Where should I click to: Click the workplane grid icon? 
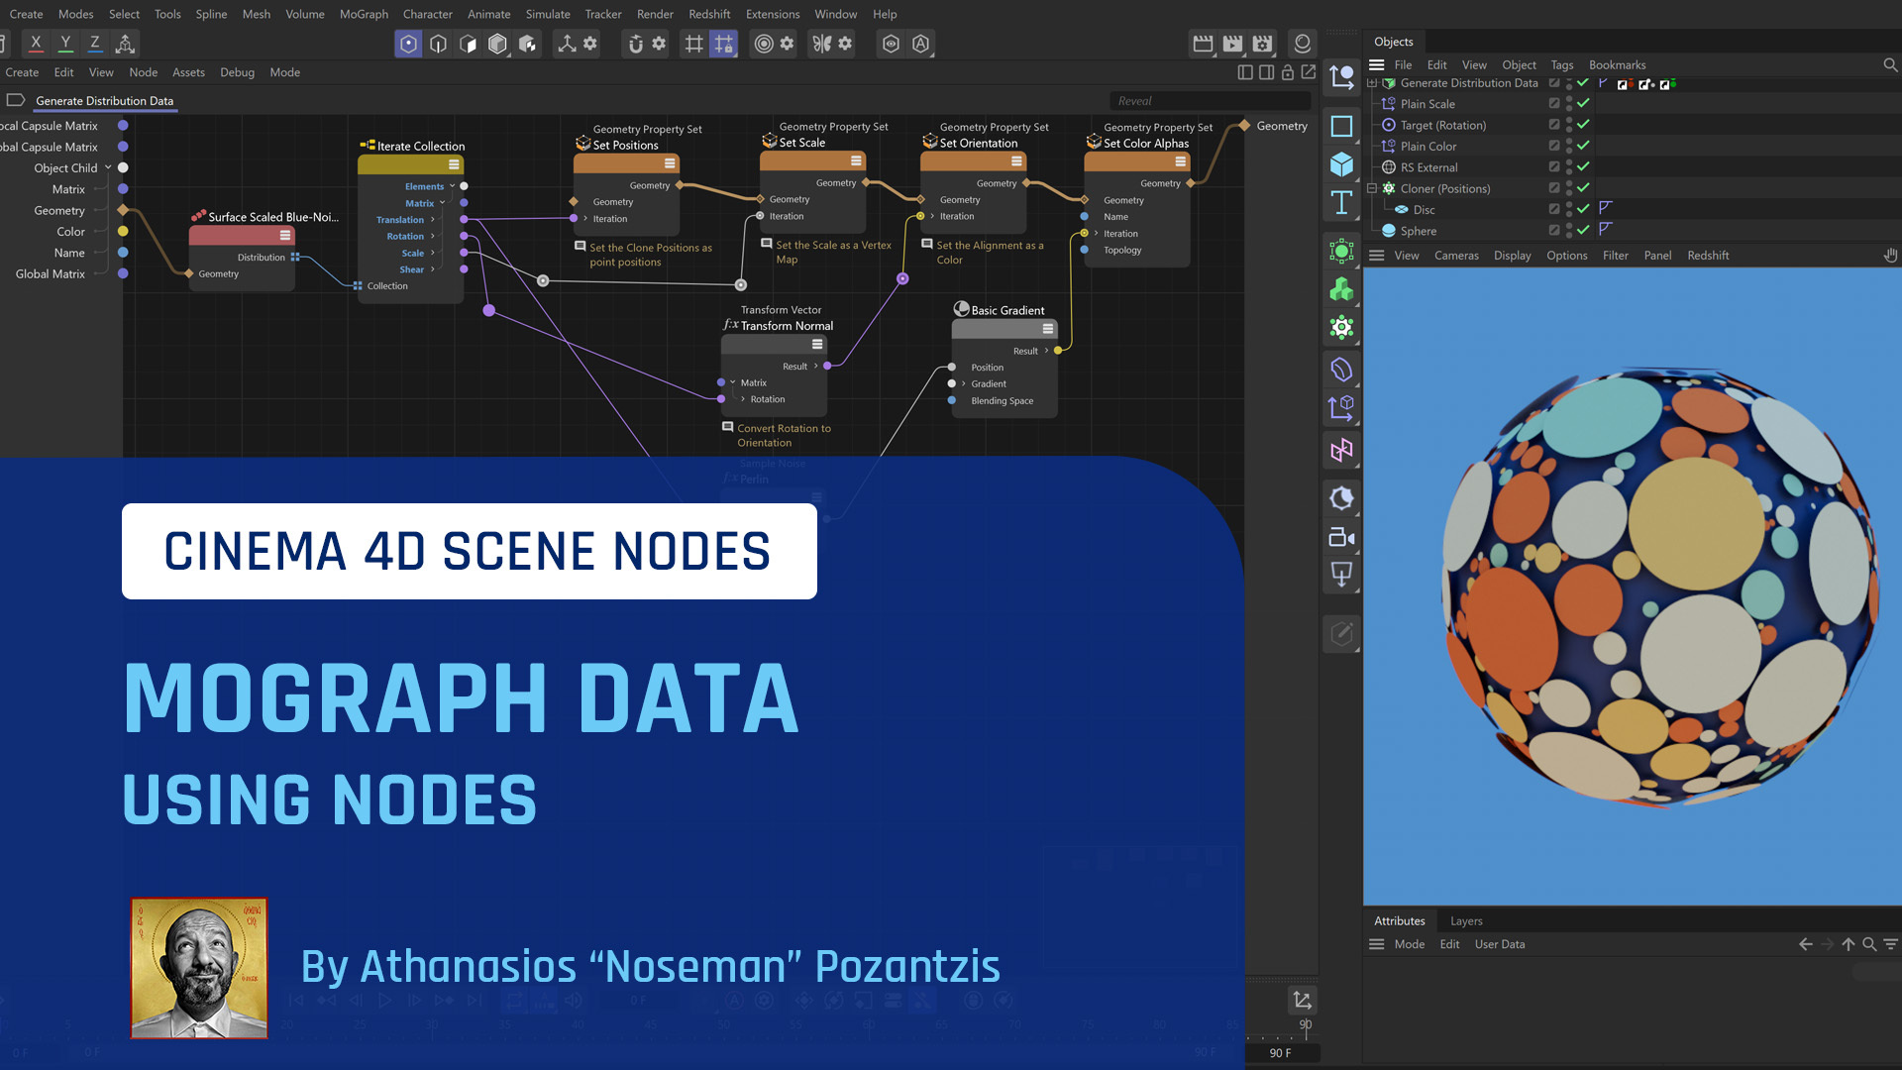click(x=693, y=44)
